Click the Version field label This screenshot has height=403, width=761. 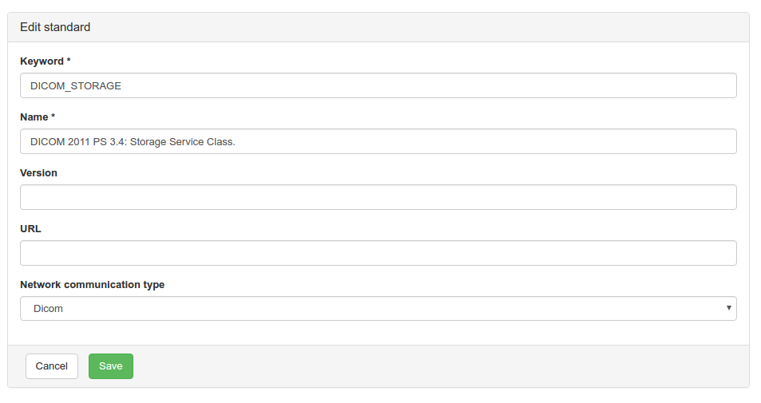[38, 173]
